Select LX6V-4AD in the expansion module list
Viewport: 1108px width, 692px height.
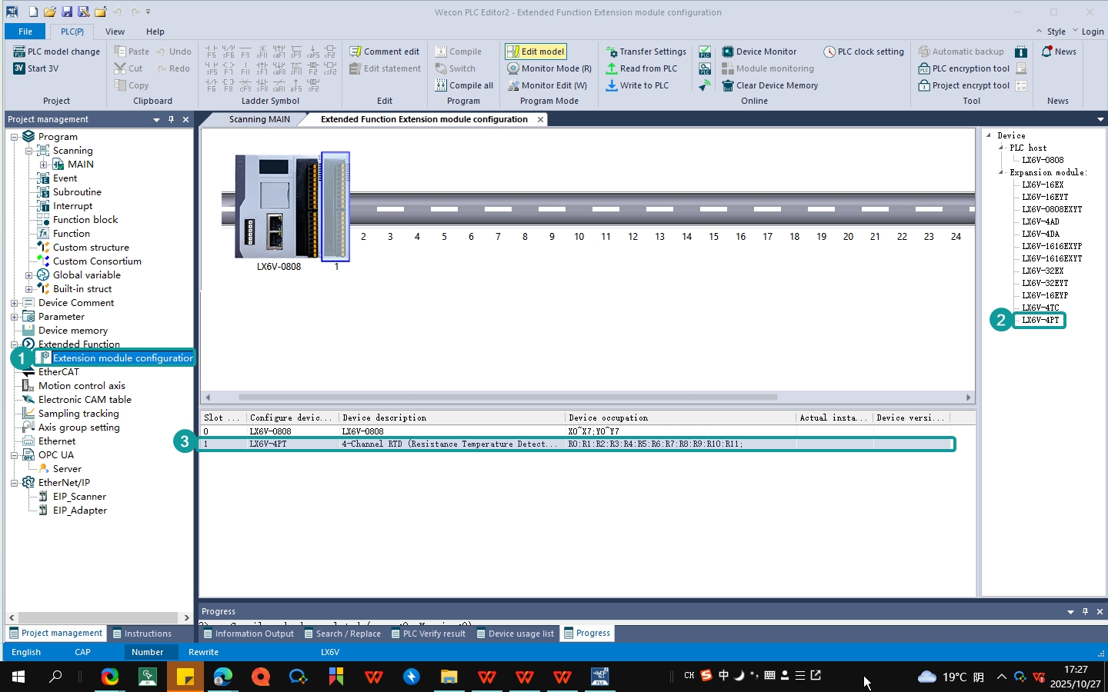1040,221
